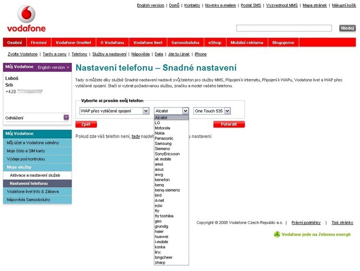Select Panasonic in the brand list
Viewport: 360px width, 271px height.
pyautogui.click(x=171, y=138)
